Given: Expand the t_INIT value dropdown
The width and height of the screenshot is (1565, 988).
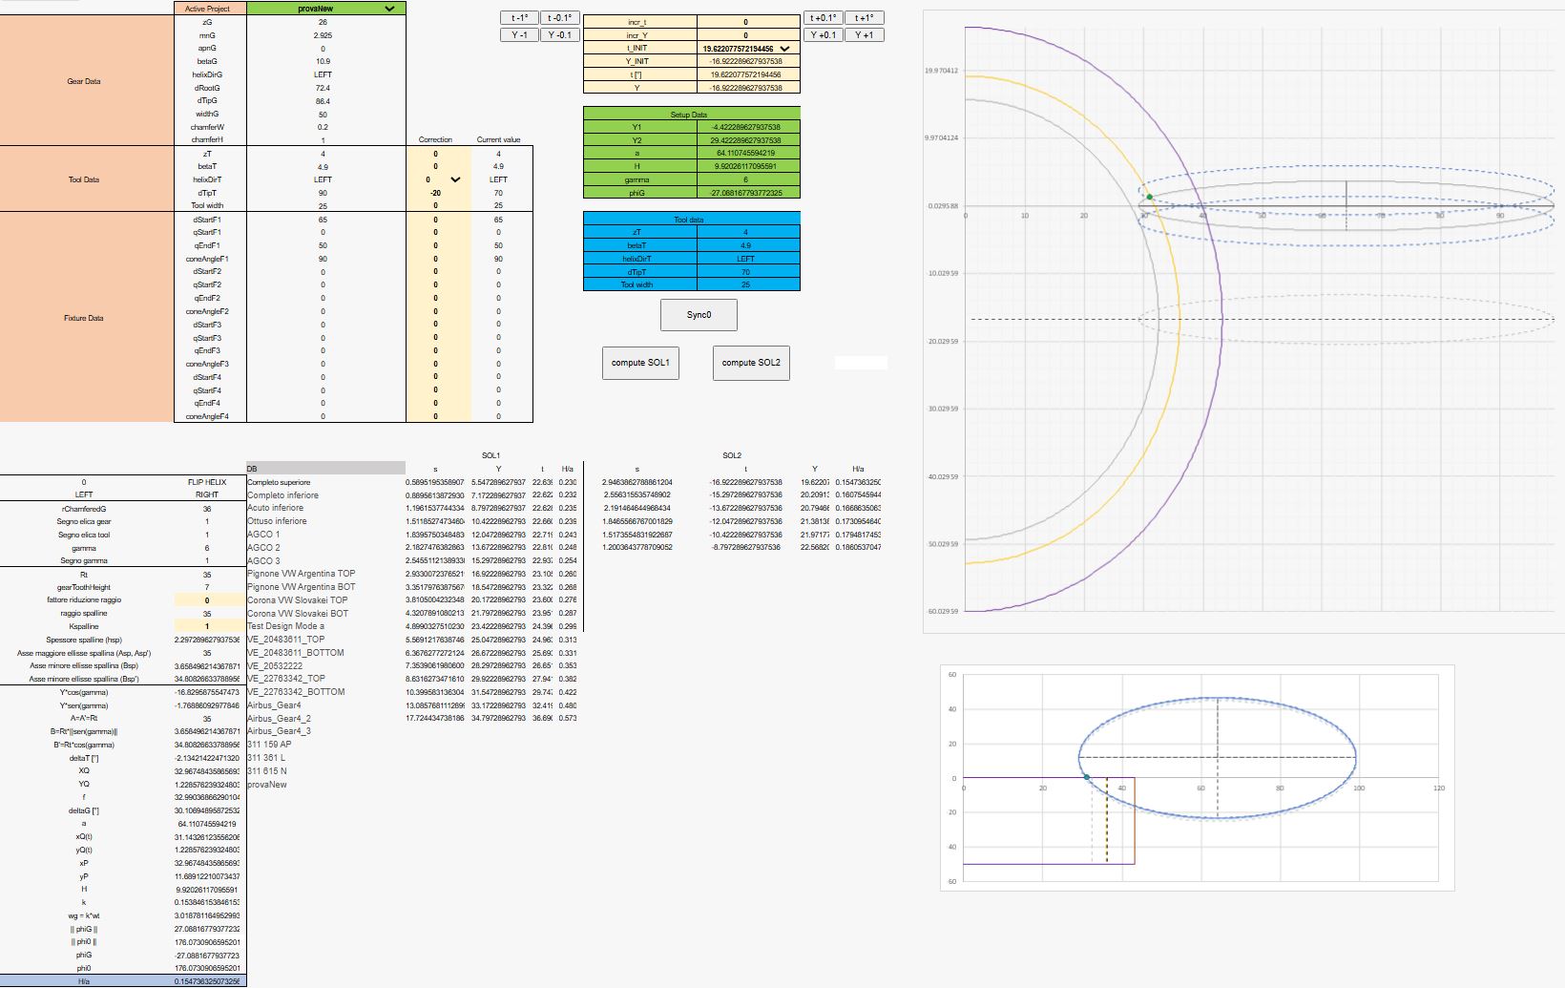Looking at the screenshot, I should (x=784, y=49).
